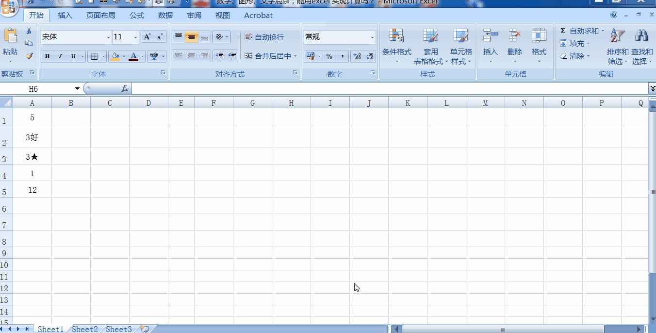Switch to the Sheet2 worksheet
Screen dimensions: 656x333
(x=84, y=329)
